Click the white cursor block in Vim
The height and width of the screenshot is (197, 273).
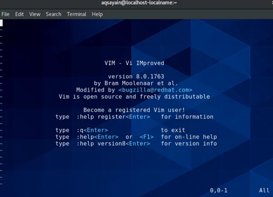coord(1,23)
